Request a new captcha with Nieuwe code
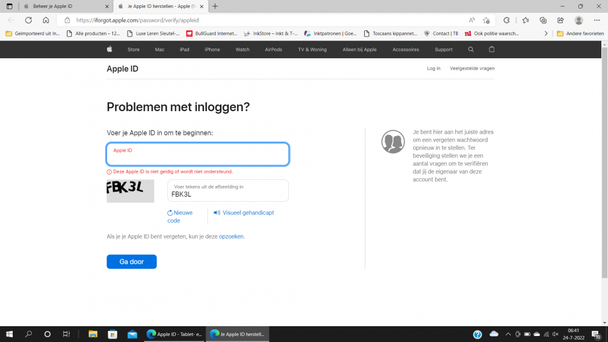The image size is (608, 342). pos(180,216)
